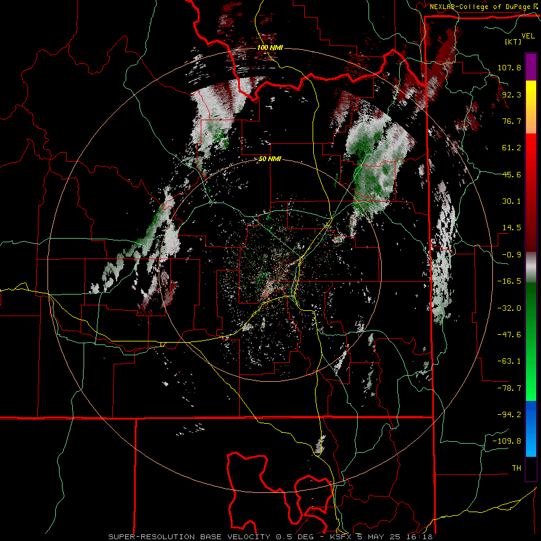This screenshot has width=541, height=541.
Task: Click the -78.7 velocity scale value
Action: click(x=509, y=388)
